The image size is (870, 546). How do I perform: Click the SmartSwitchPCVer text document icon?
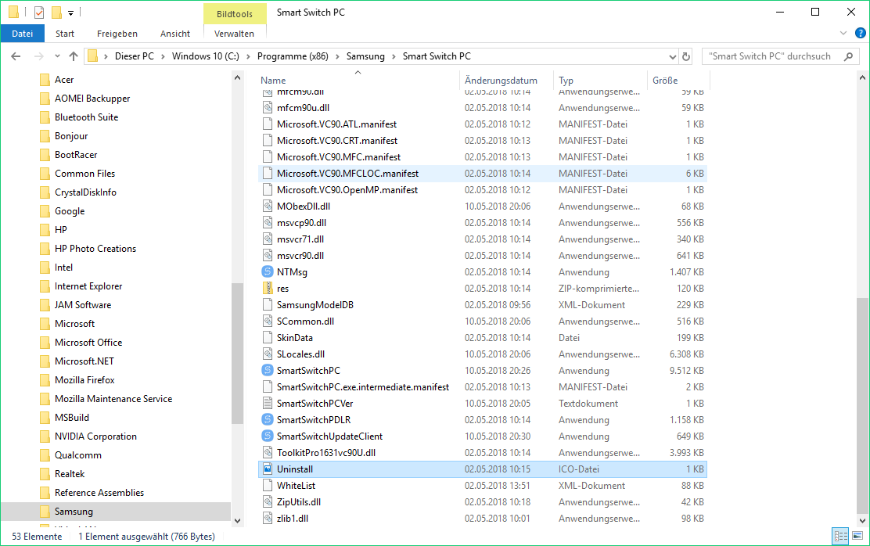(x=268, y=404)
